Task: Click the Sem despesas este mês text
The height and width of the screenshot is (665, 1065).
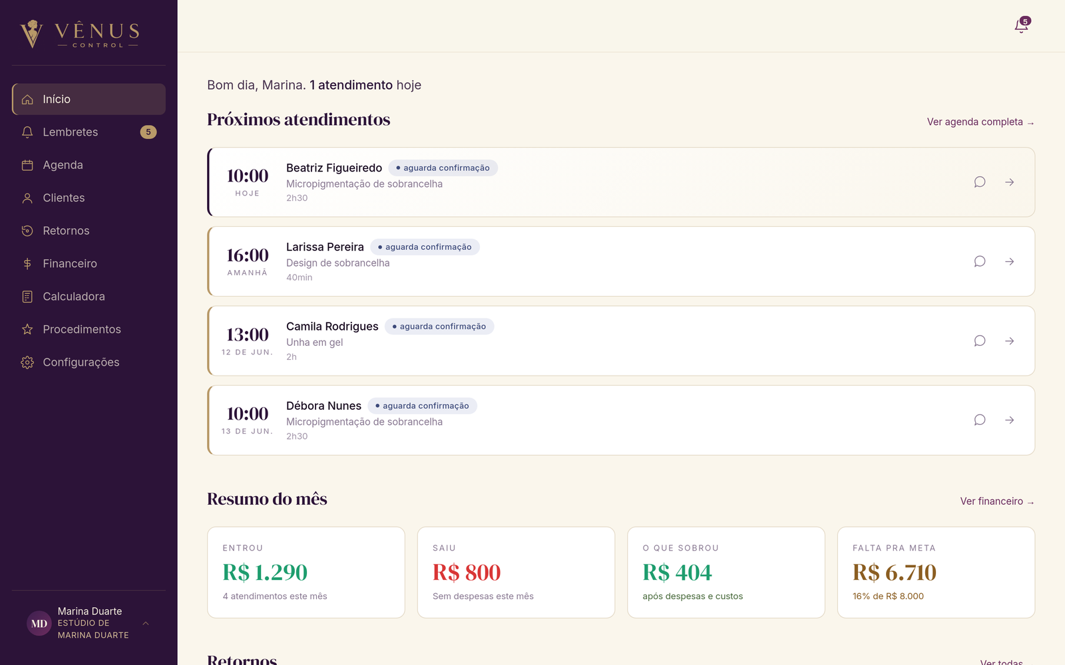Action: click(483, 597)
